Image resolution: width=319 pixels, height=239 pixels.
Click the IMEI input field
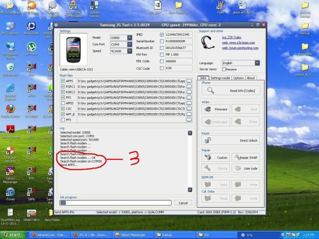pyautogui.click(x=178, y=35)
